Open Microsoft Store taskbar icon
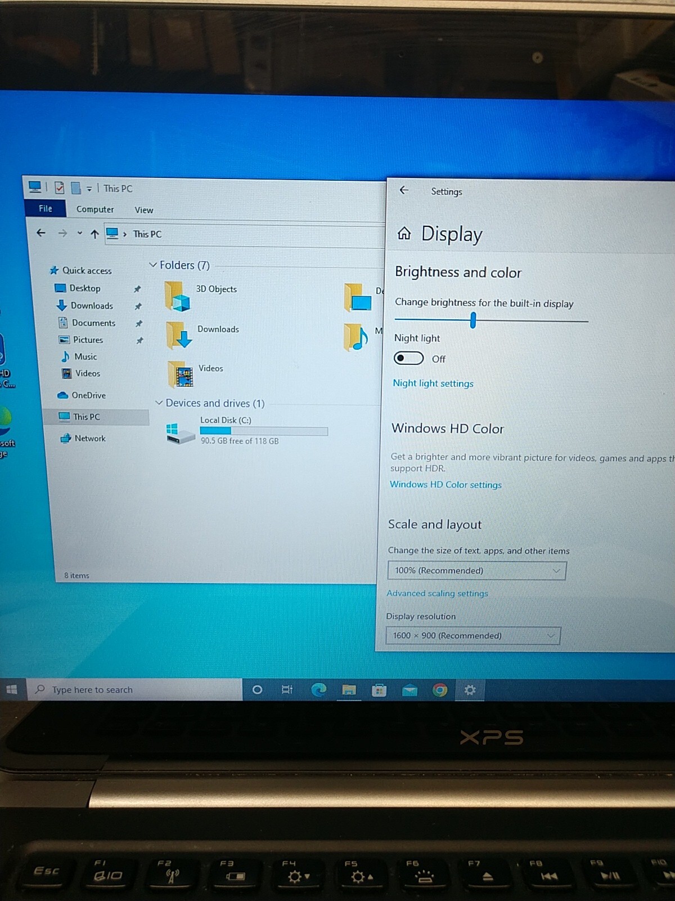This screenshot has height=901, width=675. point(379,690)
